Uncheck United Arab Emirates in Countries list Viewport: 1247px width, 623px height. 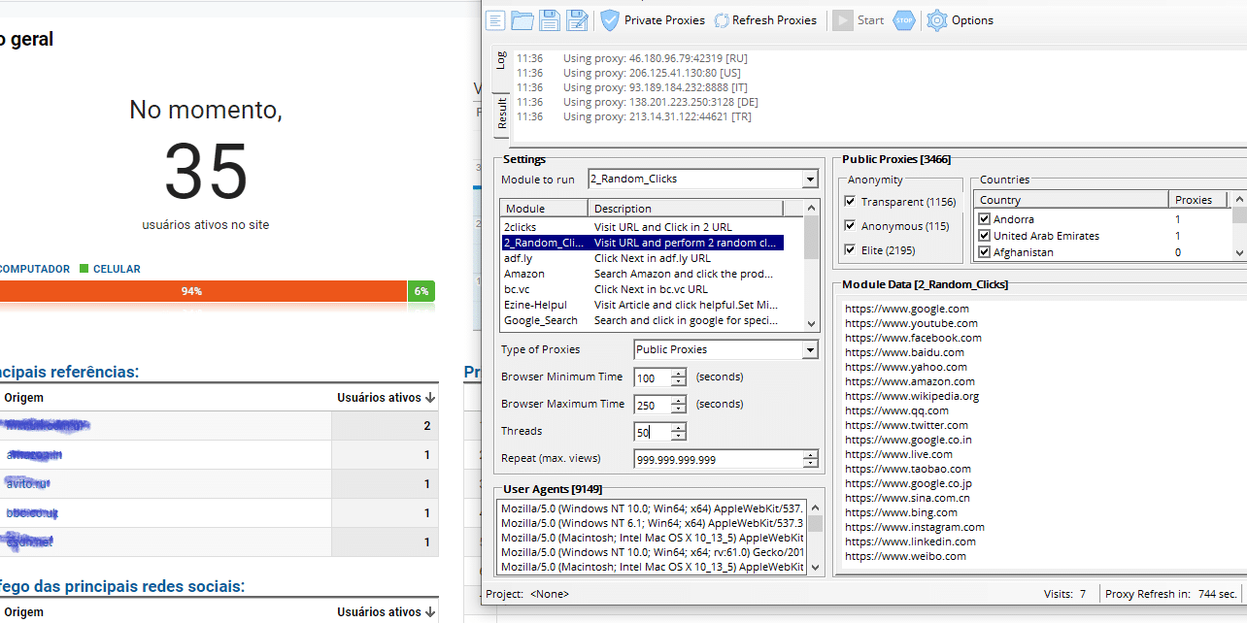coord(984,235)
